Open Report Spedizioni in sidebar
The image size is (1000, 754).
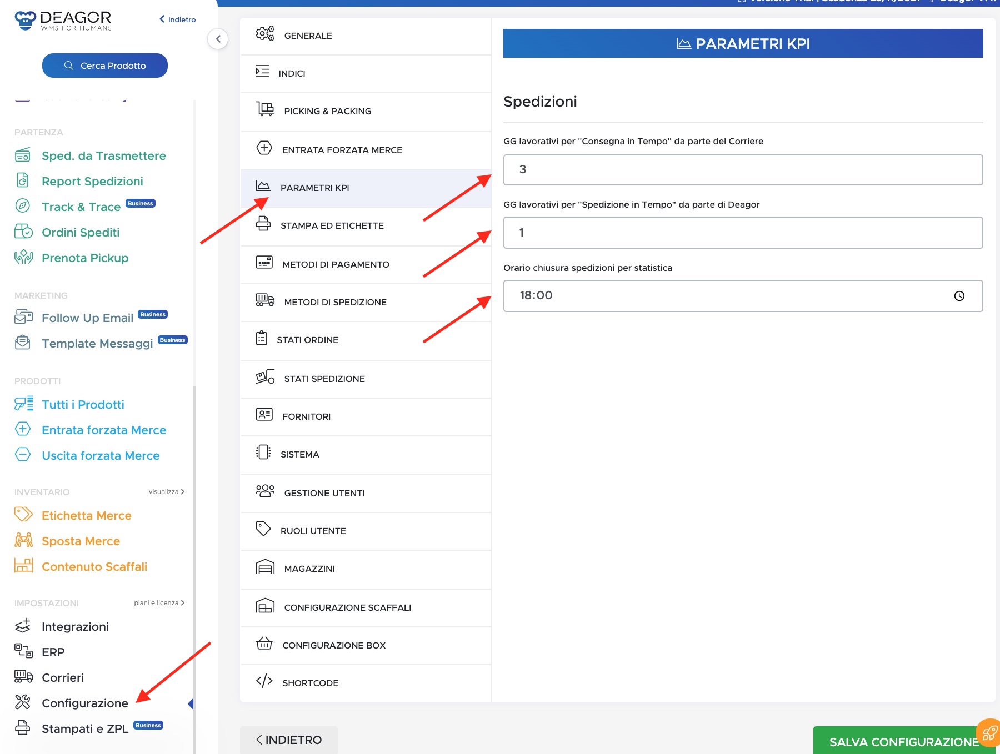click(92, 182)
